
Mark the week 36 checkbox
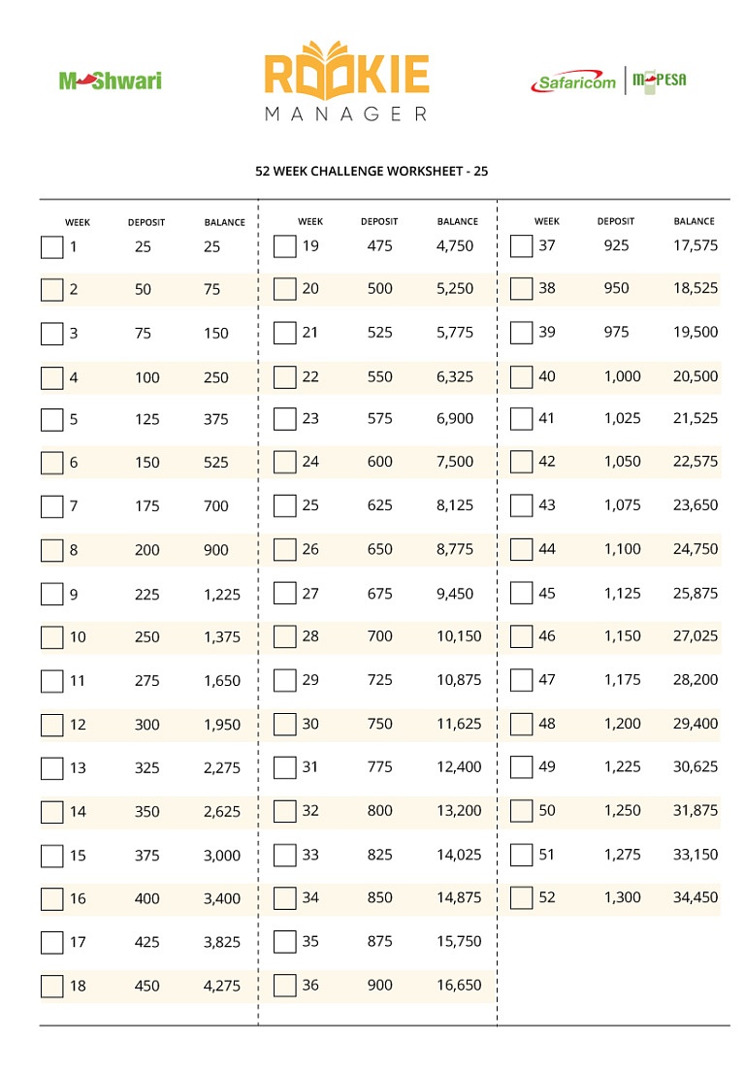pyautogui.click(x=285, y=986)
